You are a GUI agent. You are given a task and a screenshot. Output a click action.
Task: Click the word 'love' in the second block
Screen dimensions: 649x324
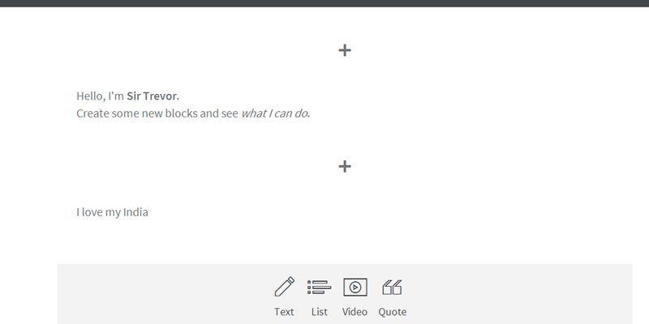94,212
